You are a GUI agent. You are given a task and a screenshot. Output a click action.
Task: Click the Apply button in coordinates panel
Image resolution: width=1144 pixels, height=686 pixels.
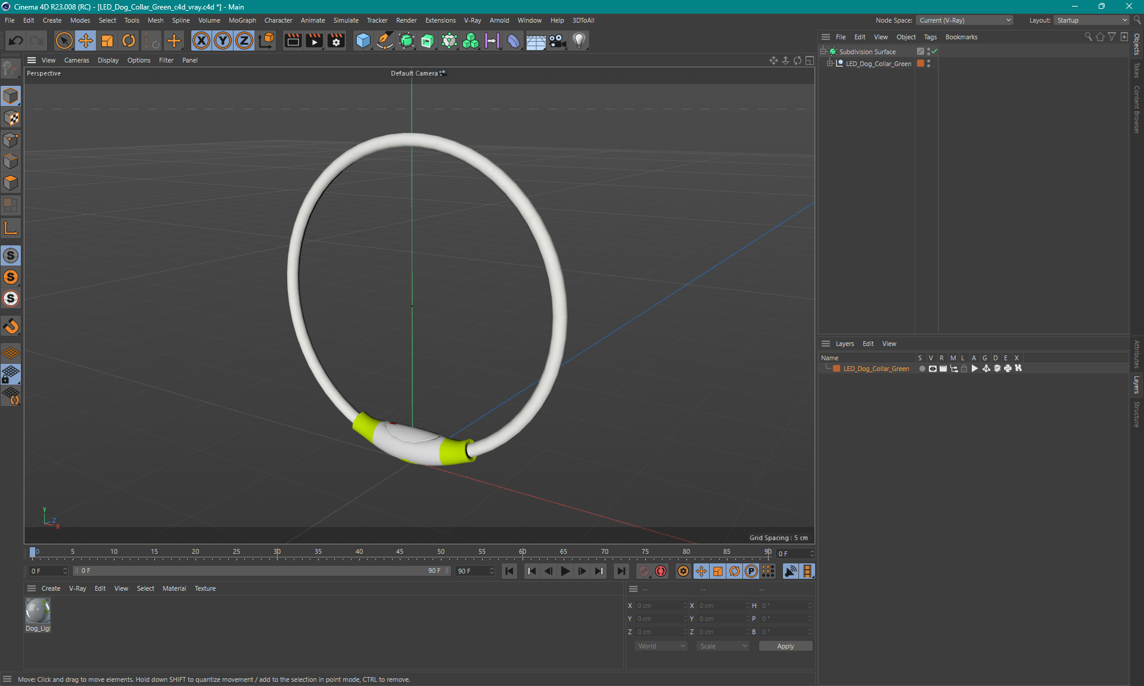point(783,646)
